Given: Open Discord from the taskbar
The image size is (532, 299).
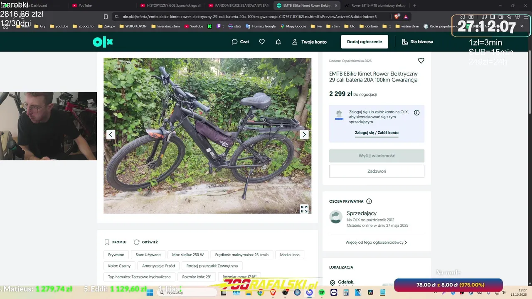Looking at the screenshot, I should (x=309, y=293).
